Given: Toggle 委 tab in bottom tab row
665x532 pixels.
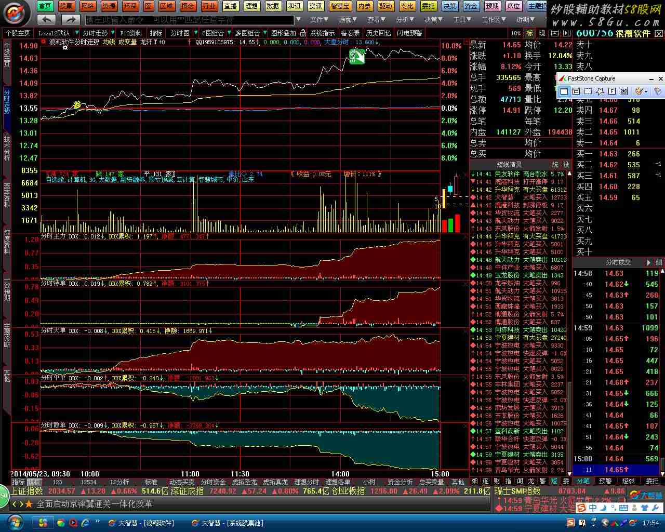Looking at the screenshot, I should pyautogui.click(x=566, y=482).
